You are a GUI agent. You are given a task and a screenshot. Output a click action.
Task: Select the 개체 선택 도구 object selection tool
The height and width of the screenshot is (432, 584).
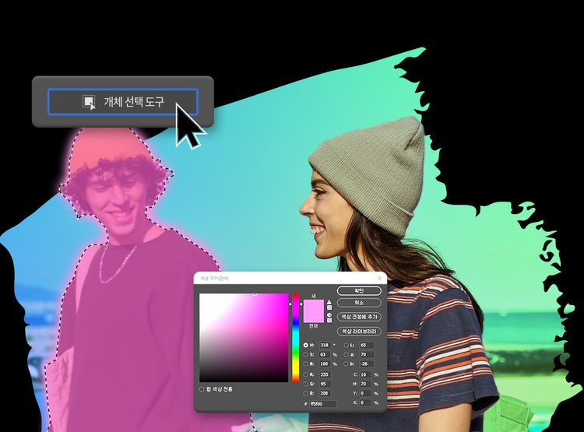122,102
